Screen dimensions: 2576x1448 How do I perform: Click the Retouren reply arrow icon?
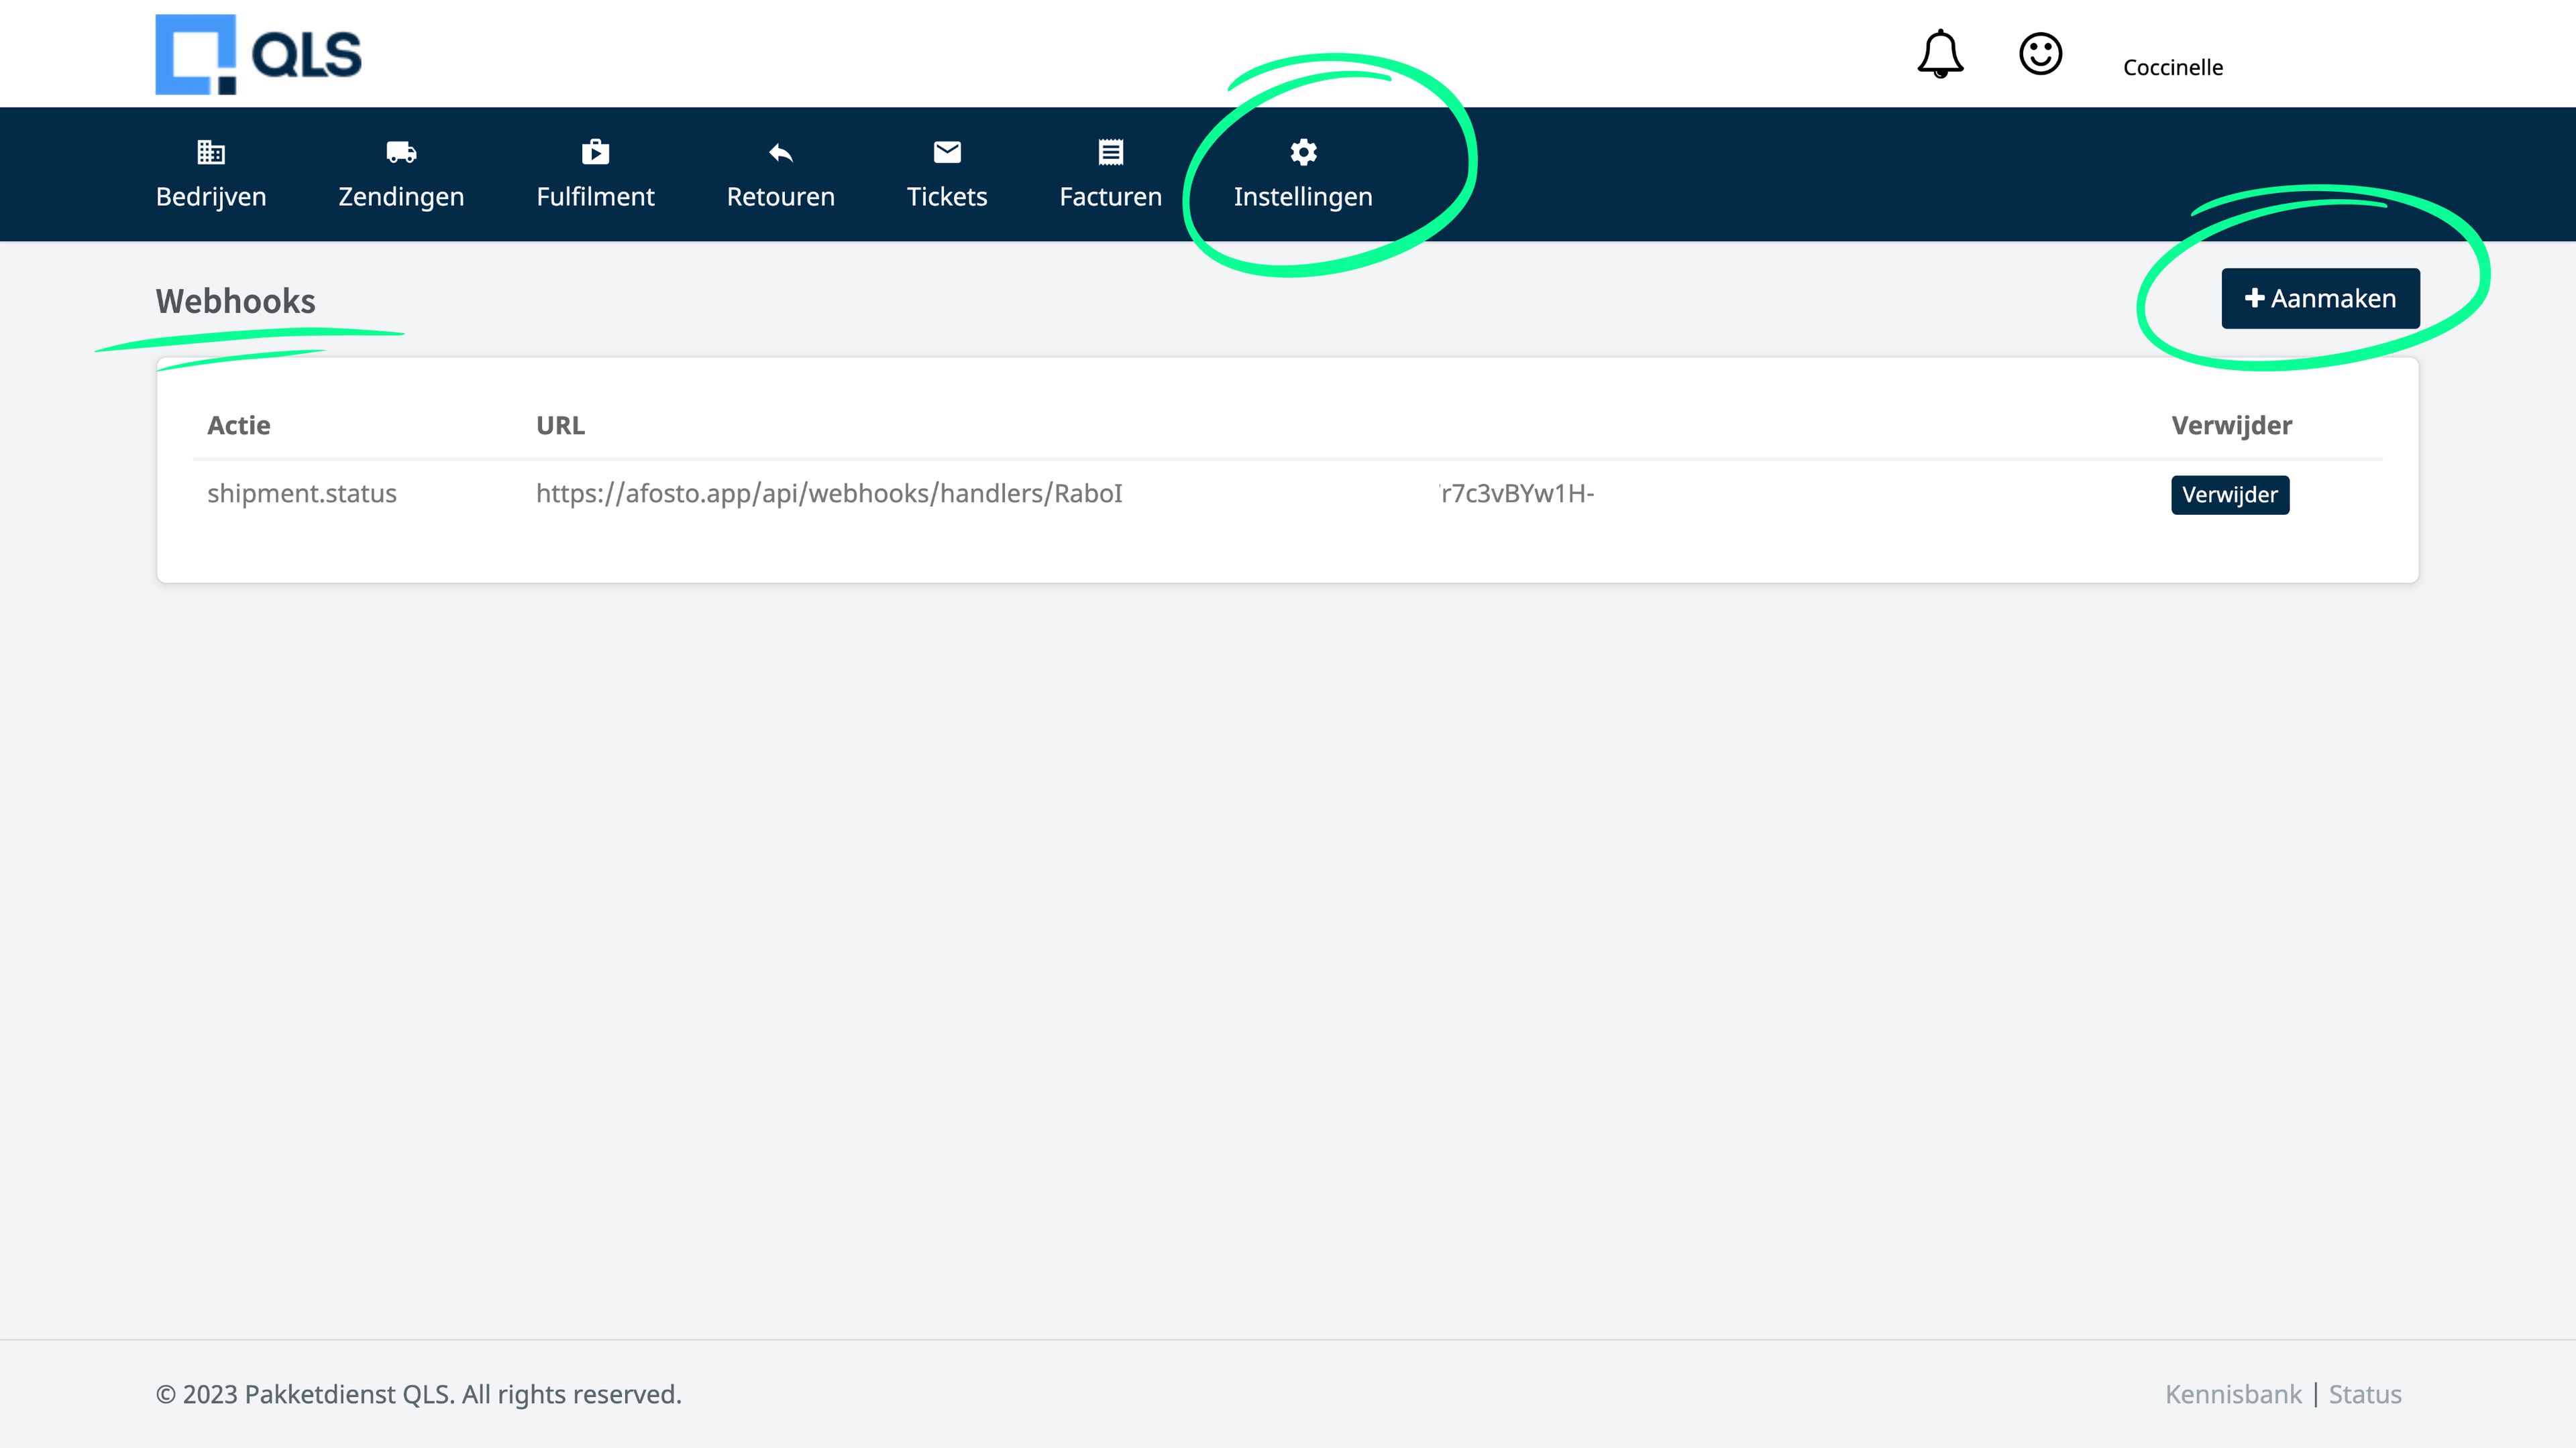click(x=780, y=153)
